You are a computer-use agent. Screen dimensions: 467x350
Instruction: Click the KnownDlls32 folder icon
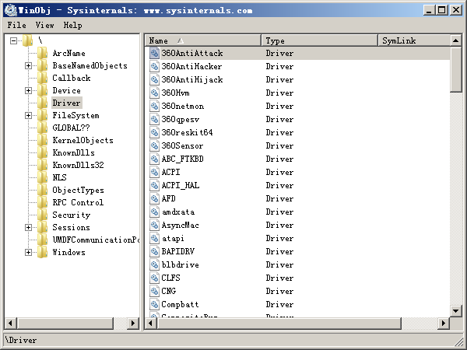(x=42, y=165)
